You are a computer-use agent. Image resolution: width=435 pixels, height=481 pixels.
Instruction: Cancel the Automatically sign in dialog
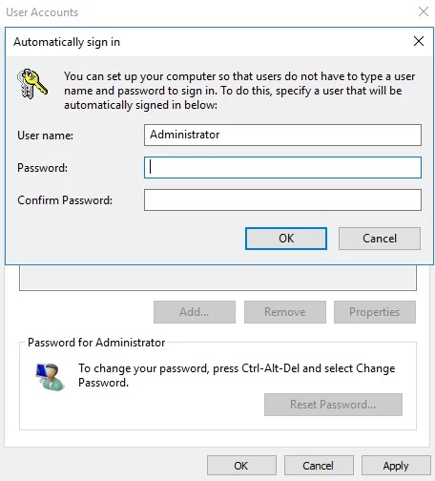[x=380, y=239]
